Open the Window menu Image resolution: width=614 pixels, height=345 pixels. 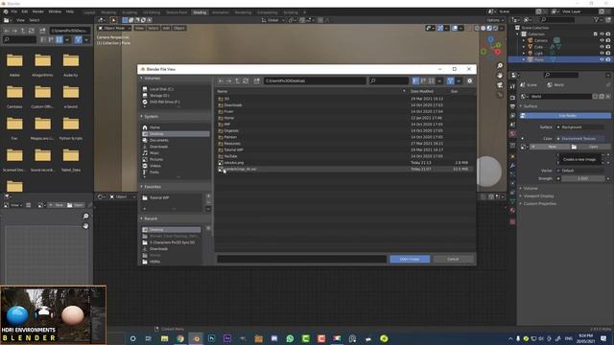[x=55, y=11]
